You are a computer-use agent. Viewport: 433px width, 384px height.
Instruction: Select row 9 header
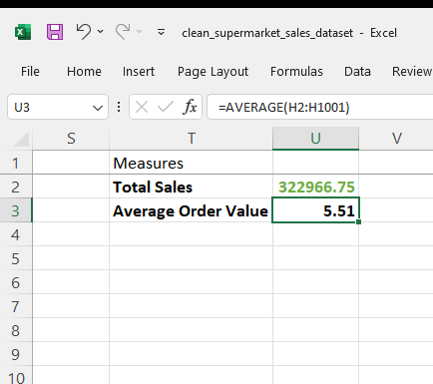click(x=16, y=354)
